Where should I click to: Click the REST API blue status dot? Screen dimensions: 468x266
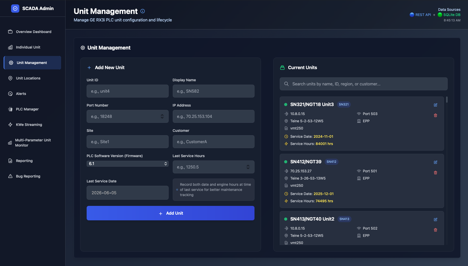412,15
